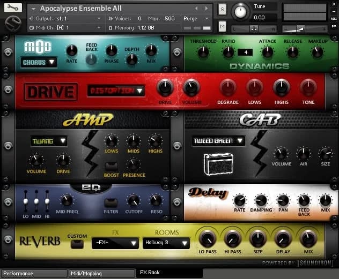Toggle the Drive effect power button
The image size is (339, 279).
8,91
